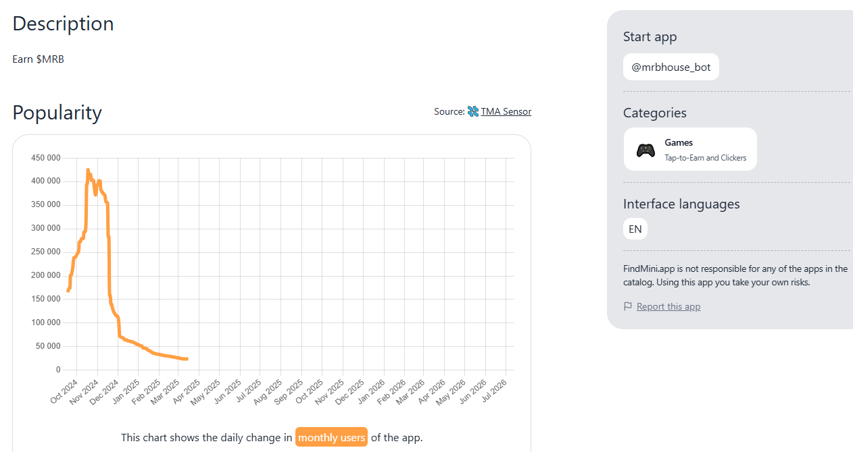
Task: Click the TMA Sensor satellite icon
Action: [x=473, y=111]
